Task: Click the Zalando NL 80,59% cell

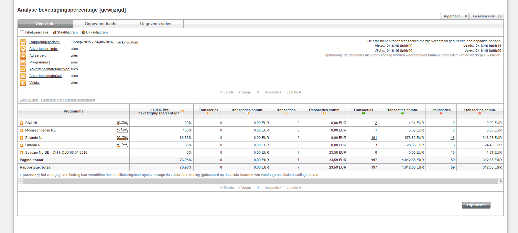Action: click(x=161, y=138)
